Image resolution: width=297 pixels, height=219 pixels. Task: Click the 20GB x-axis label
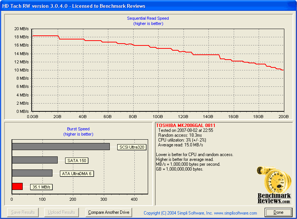[x=283, y=117]
